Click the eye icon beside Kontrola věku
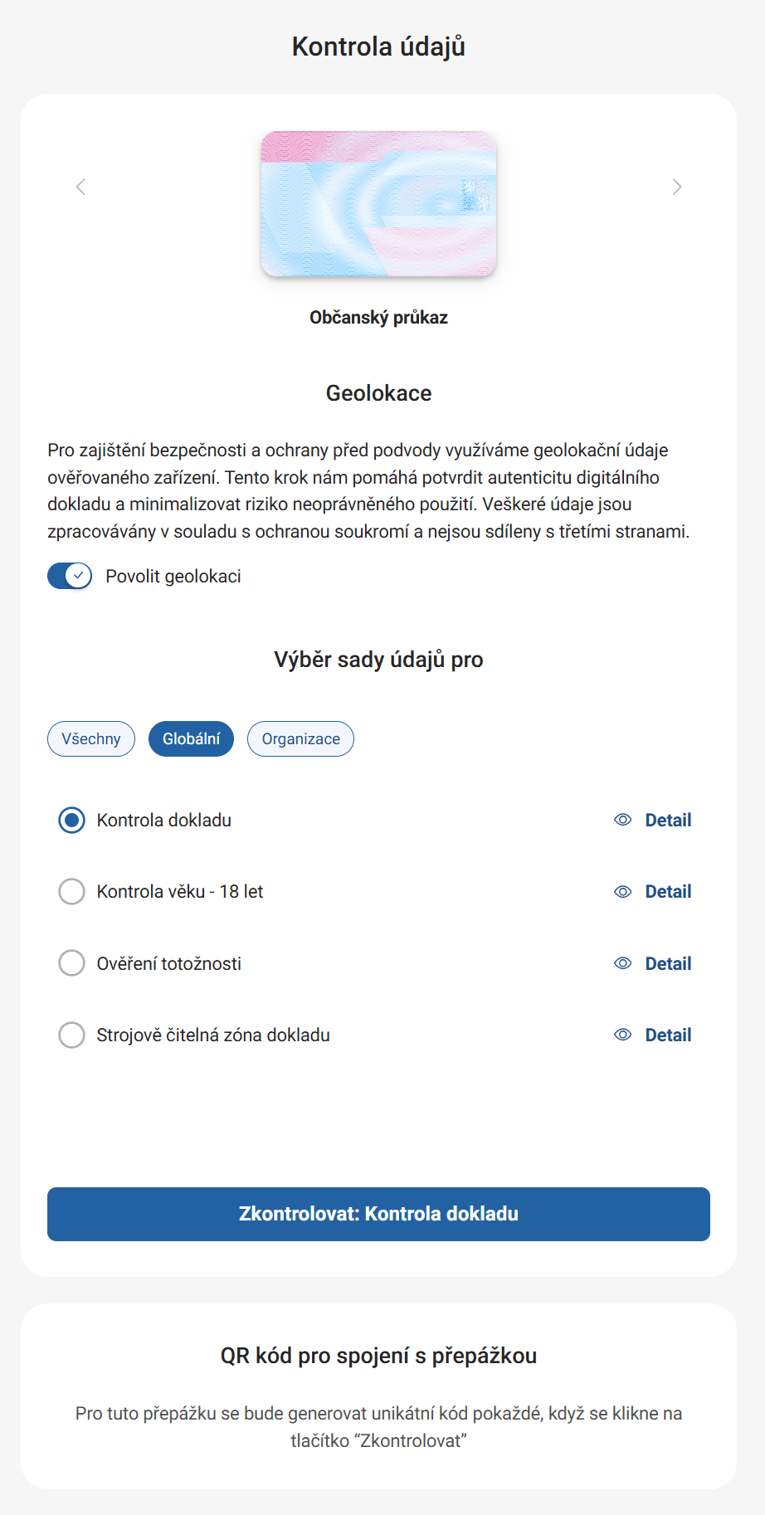 (x=622, y=891)
